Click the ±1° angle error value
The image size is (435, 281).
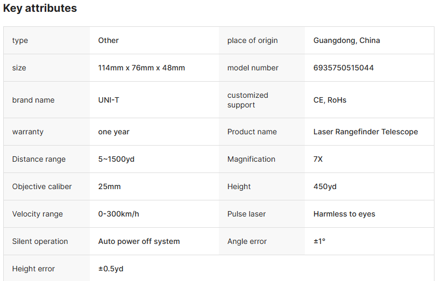[319, 241]
